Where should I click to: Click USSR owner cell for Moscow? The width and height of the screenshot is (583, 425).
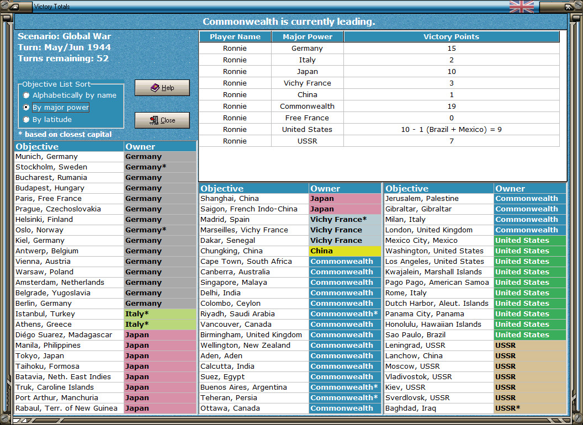coord(530,366)
